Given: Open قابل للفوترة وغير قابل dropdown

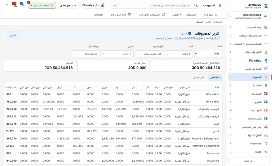Looking at the screenshot, I should point(149,54).
